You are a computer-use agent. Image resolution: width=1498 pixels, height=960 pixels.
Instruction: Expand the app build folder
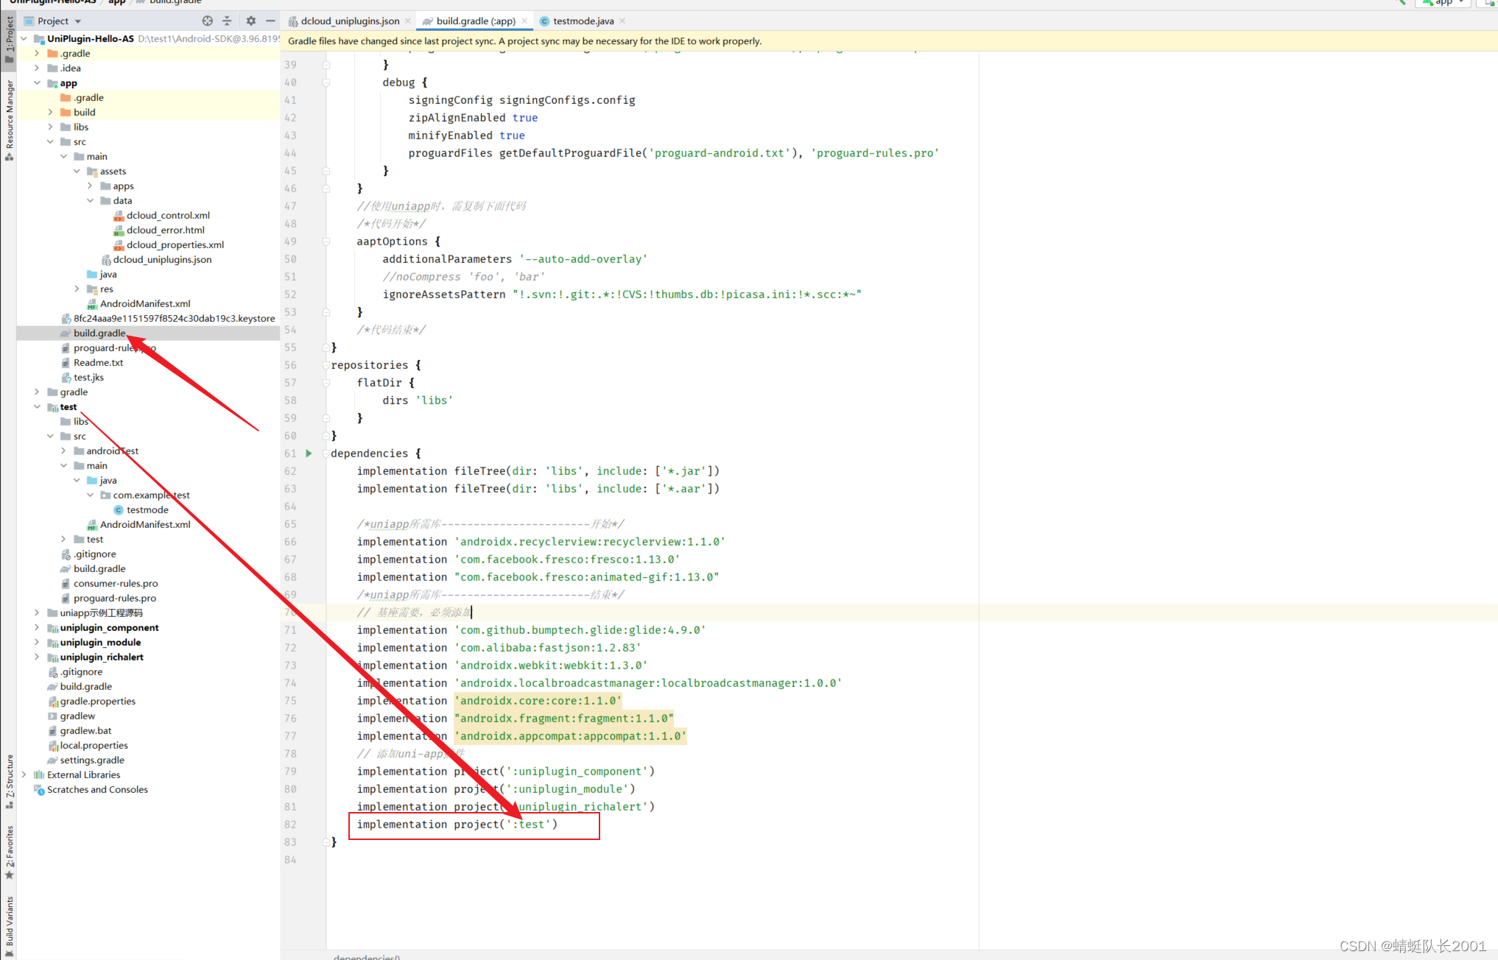pos(50,112)
